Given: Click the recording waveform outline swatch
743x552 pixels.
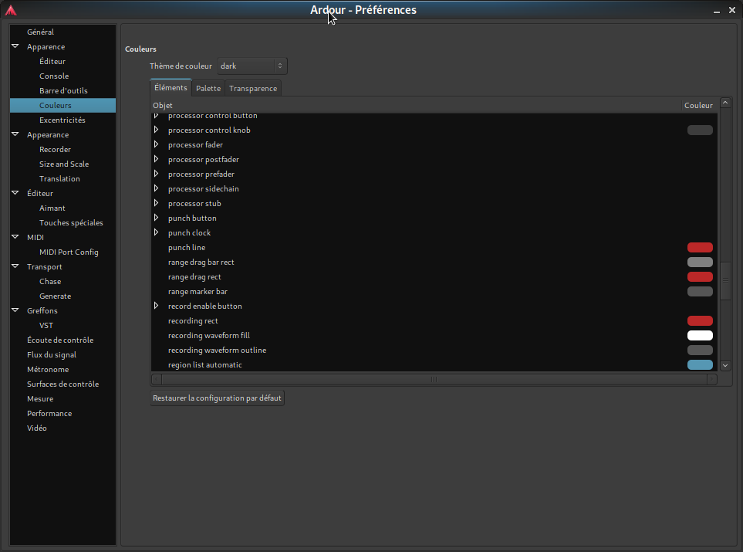Looking at the screenshot, I should point(700,351).
